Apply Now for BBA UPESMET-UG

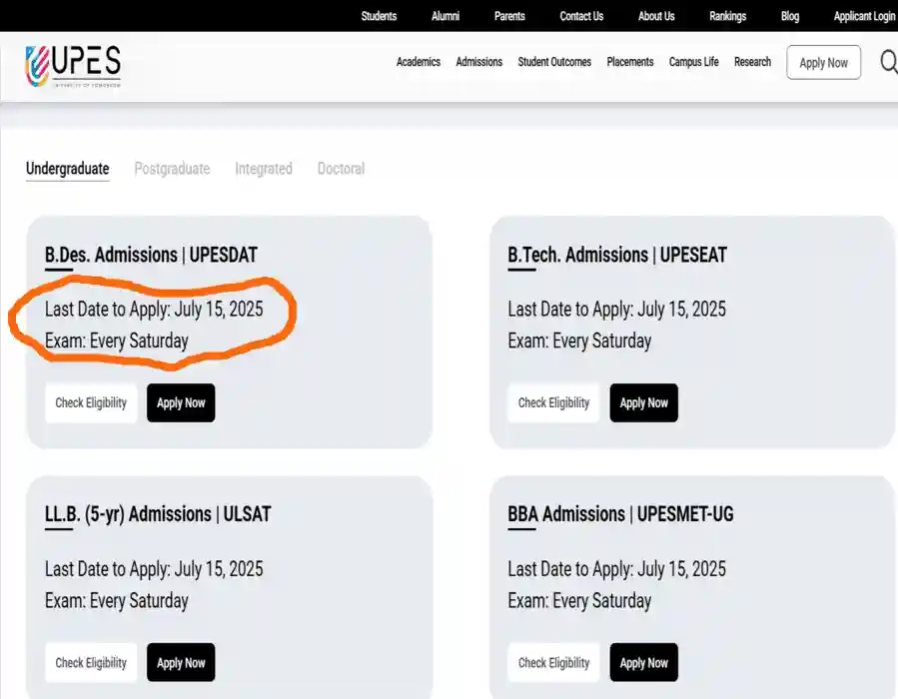coord(643,662)
